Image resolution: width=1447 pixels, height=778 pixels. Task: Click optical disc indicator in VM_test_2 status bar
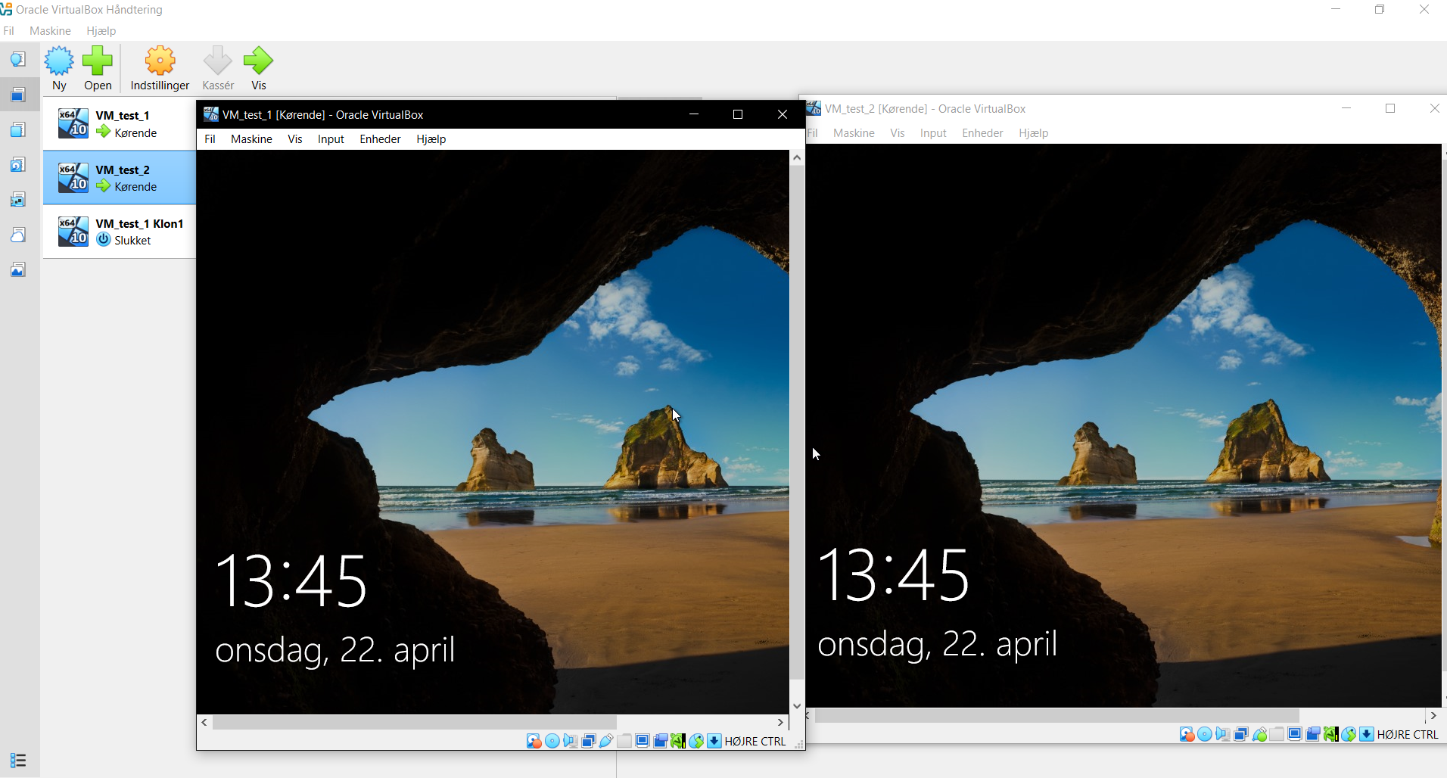[1205, 734]
